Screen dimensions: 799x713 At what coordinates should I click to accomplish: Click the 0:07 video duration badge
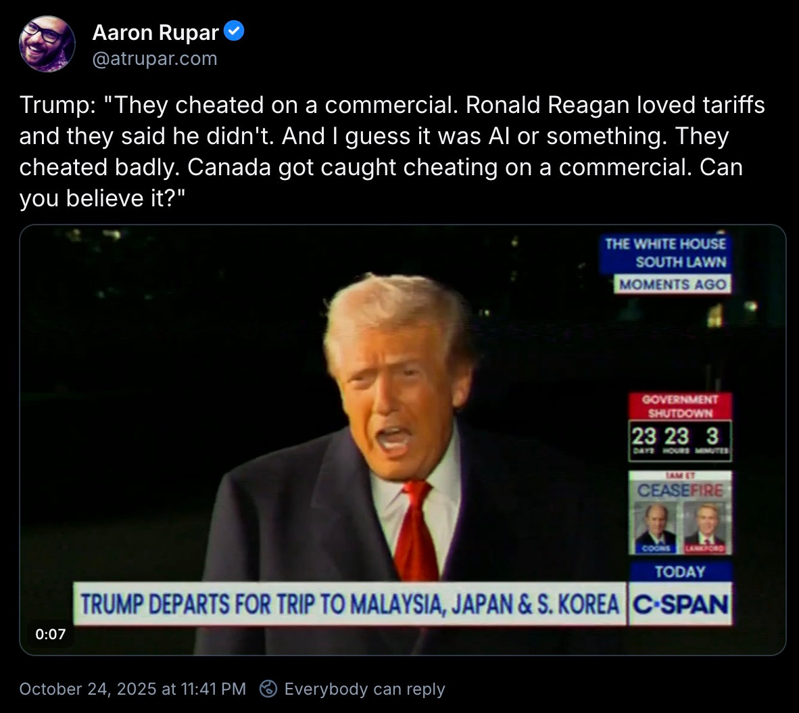pyautogui.click(x=51, y=634)
